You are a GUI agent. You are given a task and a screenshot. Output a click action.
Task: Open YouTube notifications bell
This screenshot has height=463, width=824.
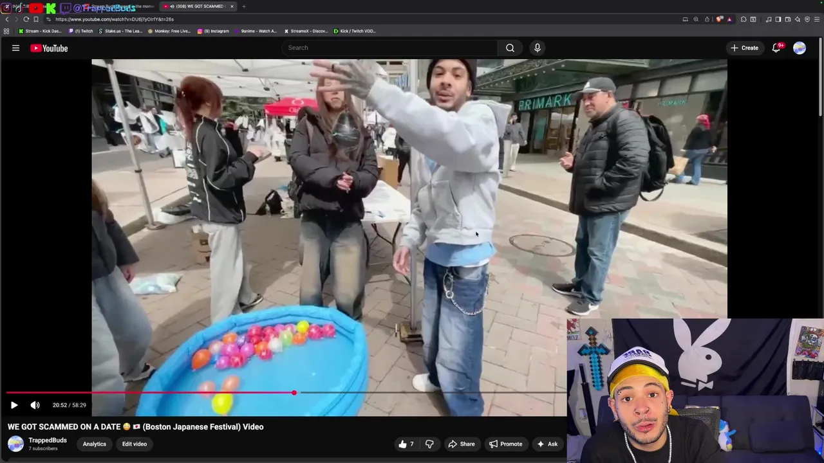tap(776, 48)
